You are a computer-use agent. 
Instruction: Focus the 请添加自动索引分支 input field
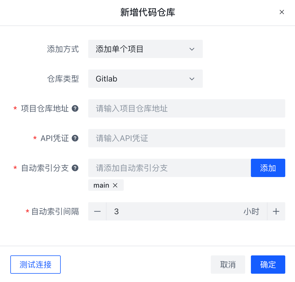(x=170, y=168)
